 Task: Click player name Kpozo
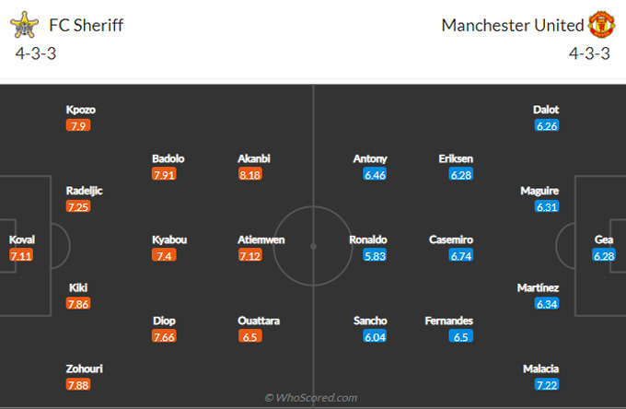[79, 110]
